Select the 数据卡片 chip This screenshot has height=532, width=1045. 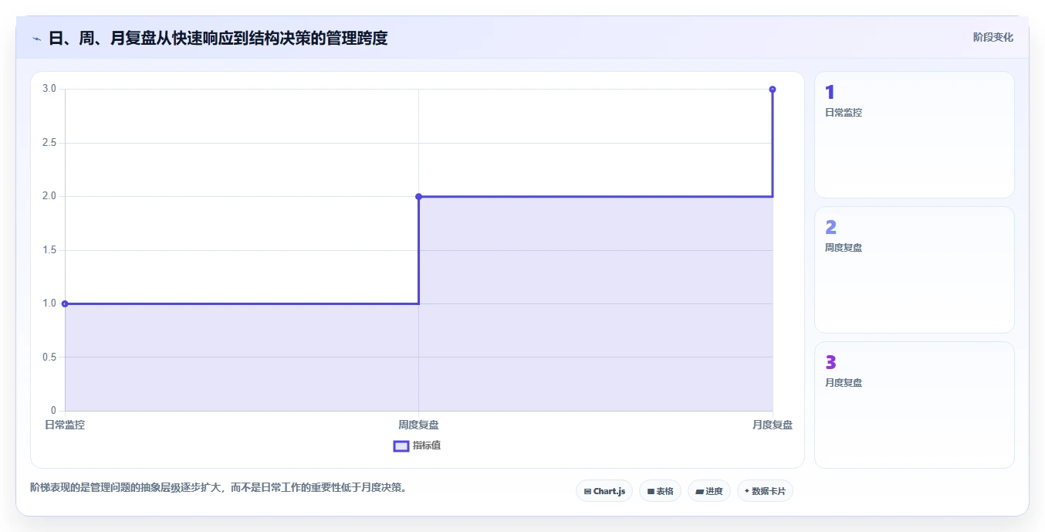click(765, 491)
